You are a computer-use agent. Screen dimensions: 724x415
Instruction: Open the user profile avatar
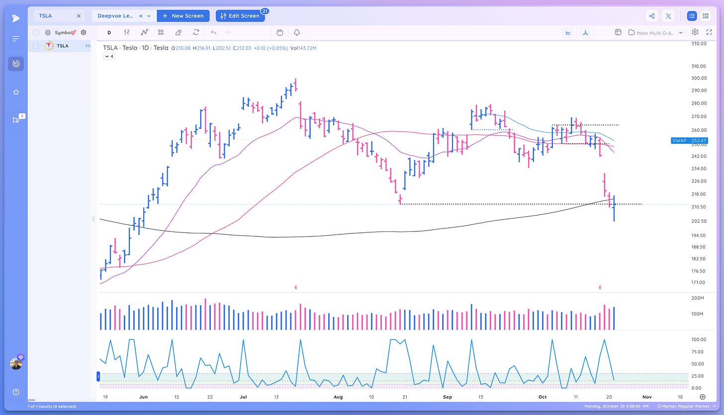coord(16,364)
